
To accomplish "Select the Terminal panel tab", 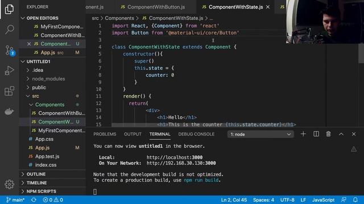I will pyautogui.click(x=160, y=134).
